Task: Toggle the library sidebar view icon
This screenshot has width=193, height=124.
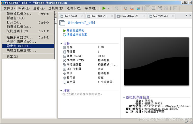Action: 147,8
